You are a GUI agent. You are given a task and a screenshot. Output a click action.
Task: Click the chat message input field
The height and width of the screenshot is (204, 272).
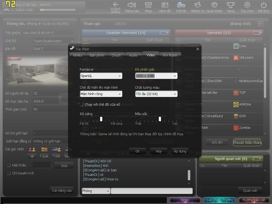point(152,191)
